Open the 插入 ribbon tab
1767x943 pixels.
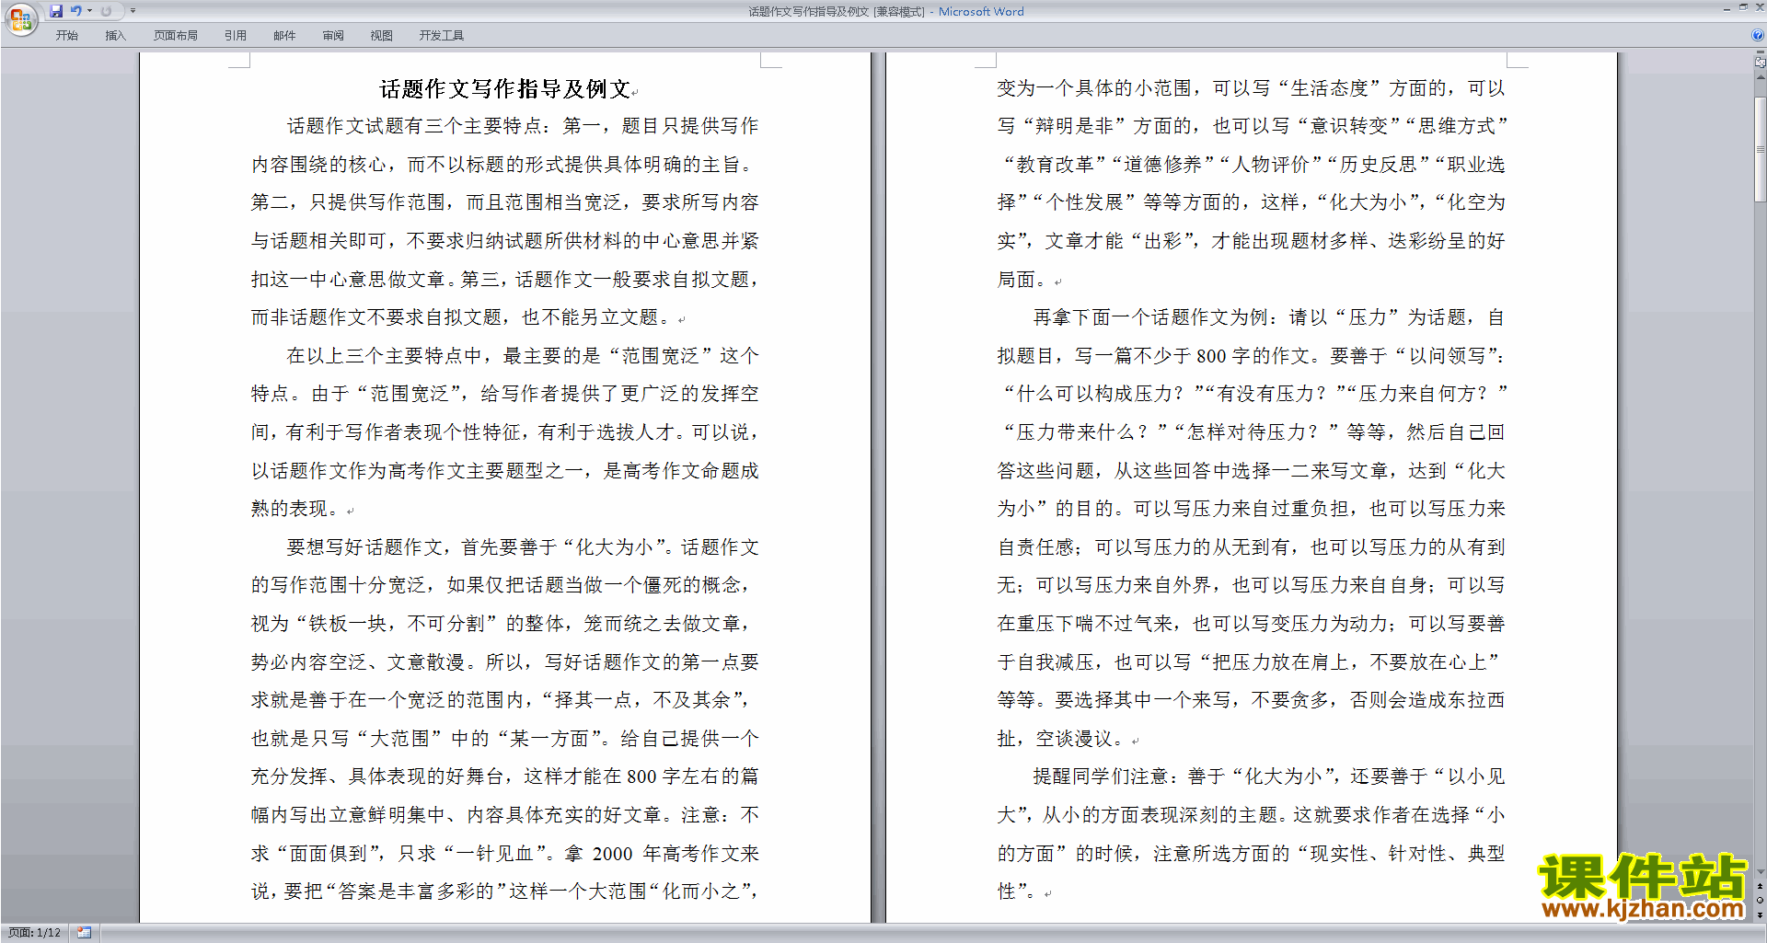pos(115,36)
